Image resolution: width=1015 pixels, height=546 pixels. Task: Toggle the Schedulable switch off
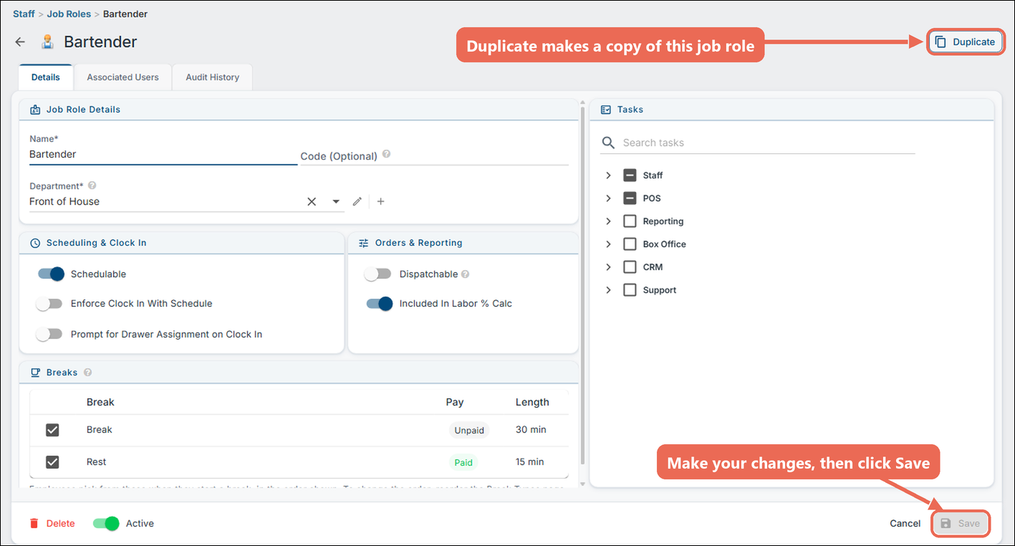(51, 274)
